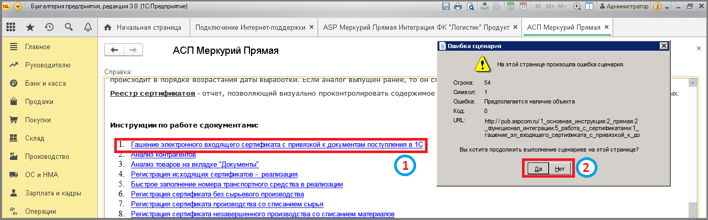Image resolution: width=708 pixels, height=220 pixels.
Task: Click Главное hamburger icon
Action: tap(14, 47)
